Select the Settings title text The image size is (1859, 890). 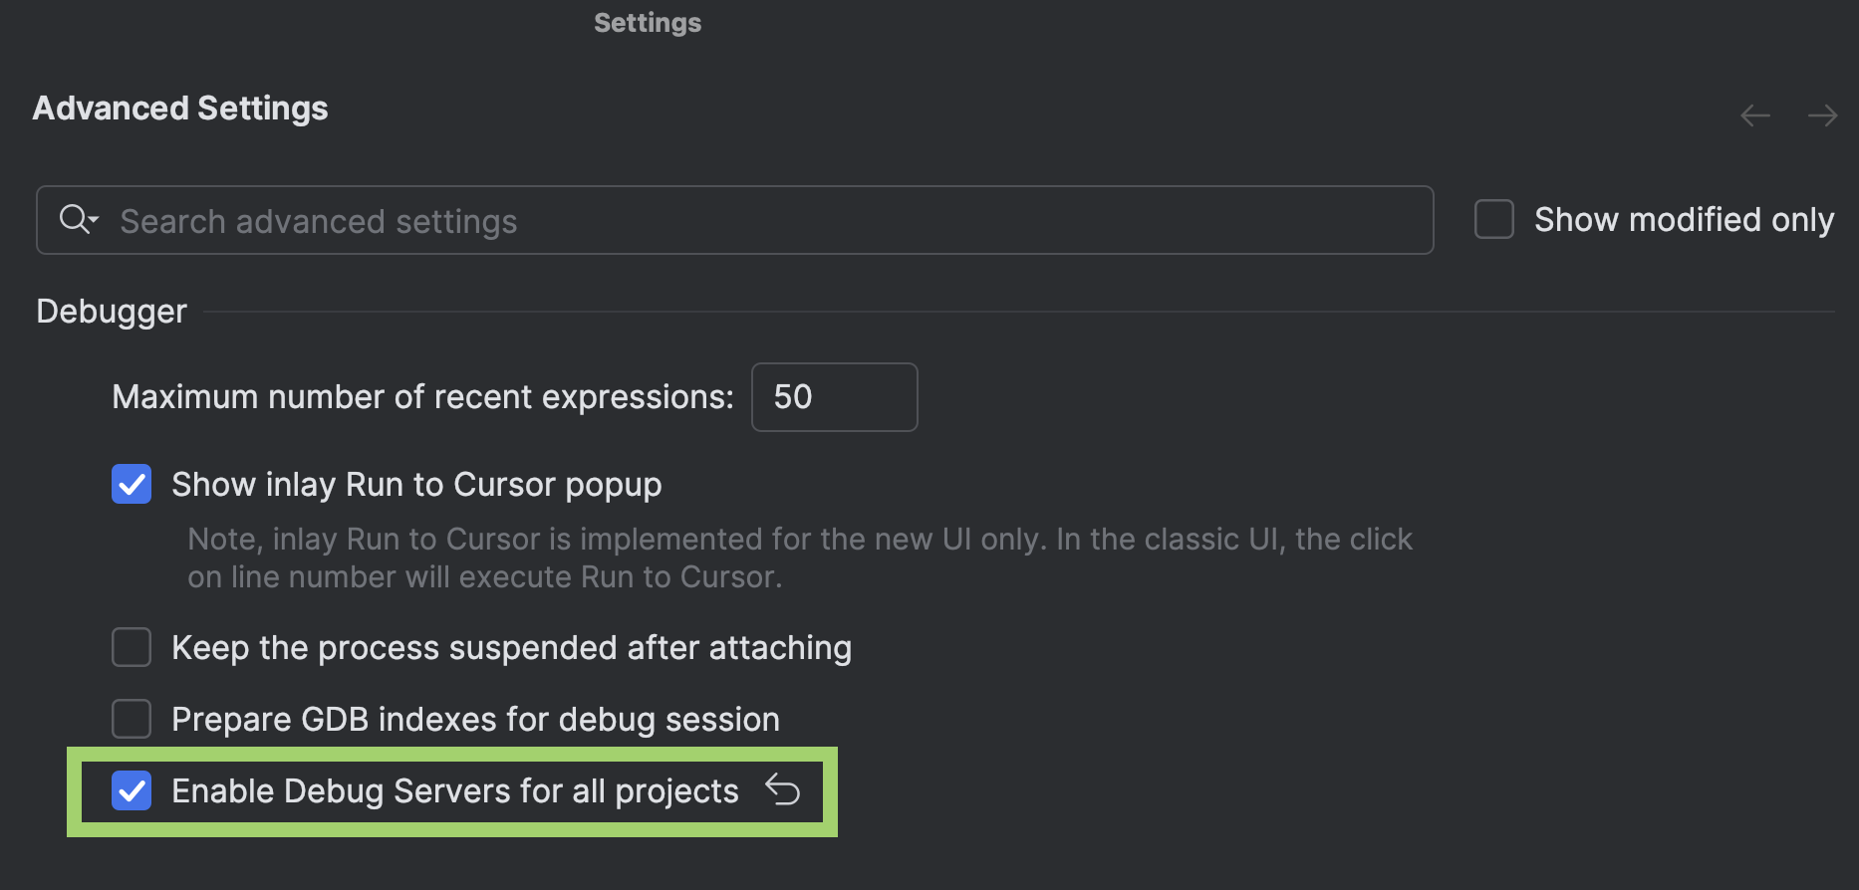pos(648,22)
